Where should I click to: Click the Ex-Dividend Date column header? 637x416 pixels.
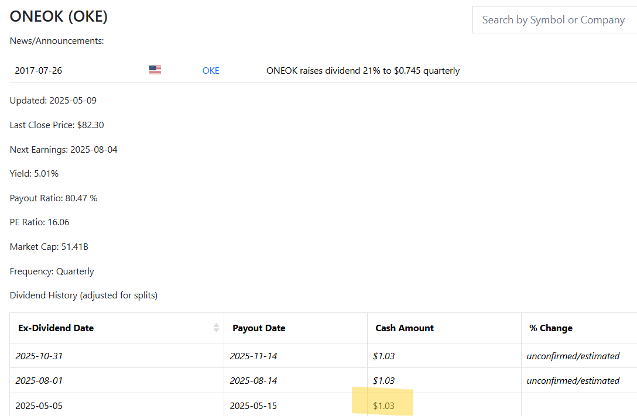pos(117,328)
